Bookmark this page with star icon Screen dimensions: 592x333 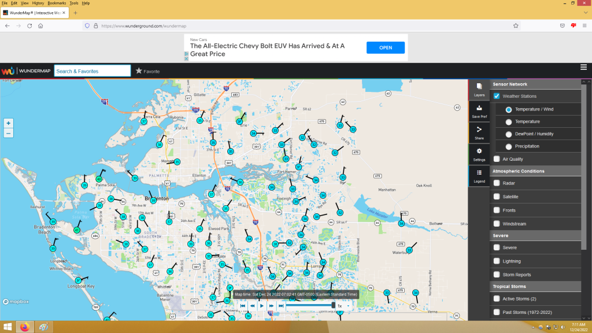coord(516,25)
